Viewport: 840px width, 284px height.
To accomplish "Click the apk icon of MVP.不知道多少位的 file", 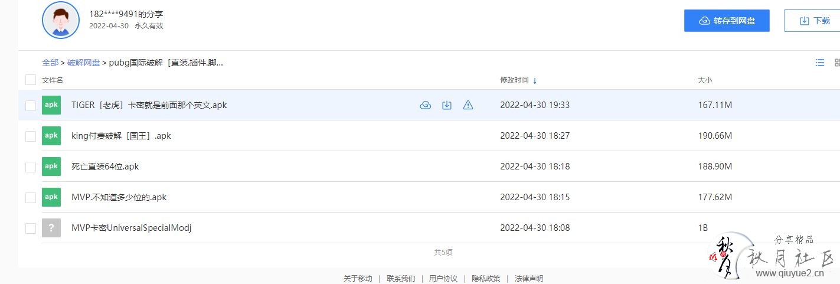I will pyautogui.click(x=51, y=197).
